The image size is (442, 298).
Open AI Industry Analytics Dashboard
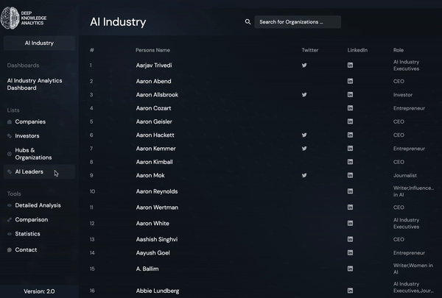pos(35,84)
